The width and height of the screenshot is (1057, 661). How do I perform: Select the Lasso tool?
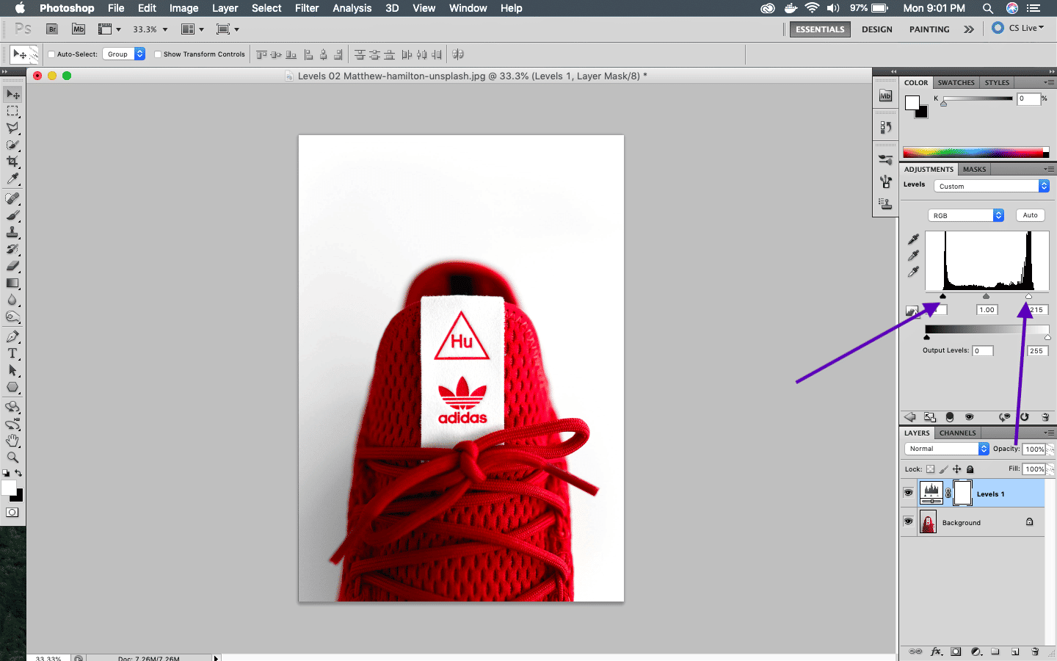click(x=12, y=128)
